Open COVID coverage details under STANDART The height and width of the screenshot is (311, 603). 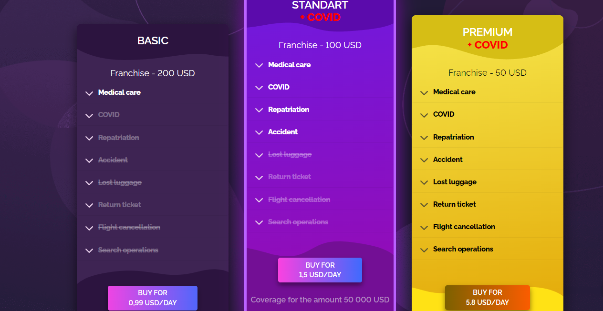tap(280, 87)
